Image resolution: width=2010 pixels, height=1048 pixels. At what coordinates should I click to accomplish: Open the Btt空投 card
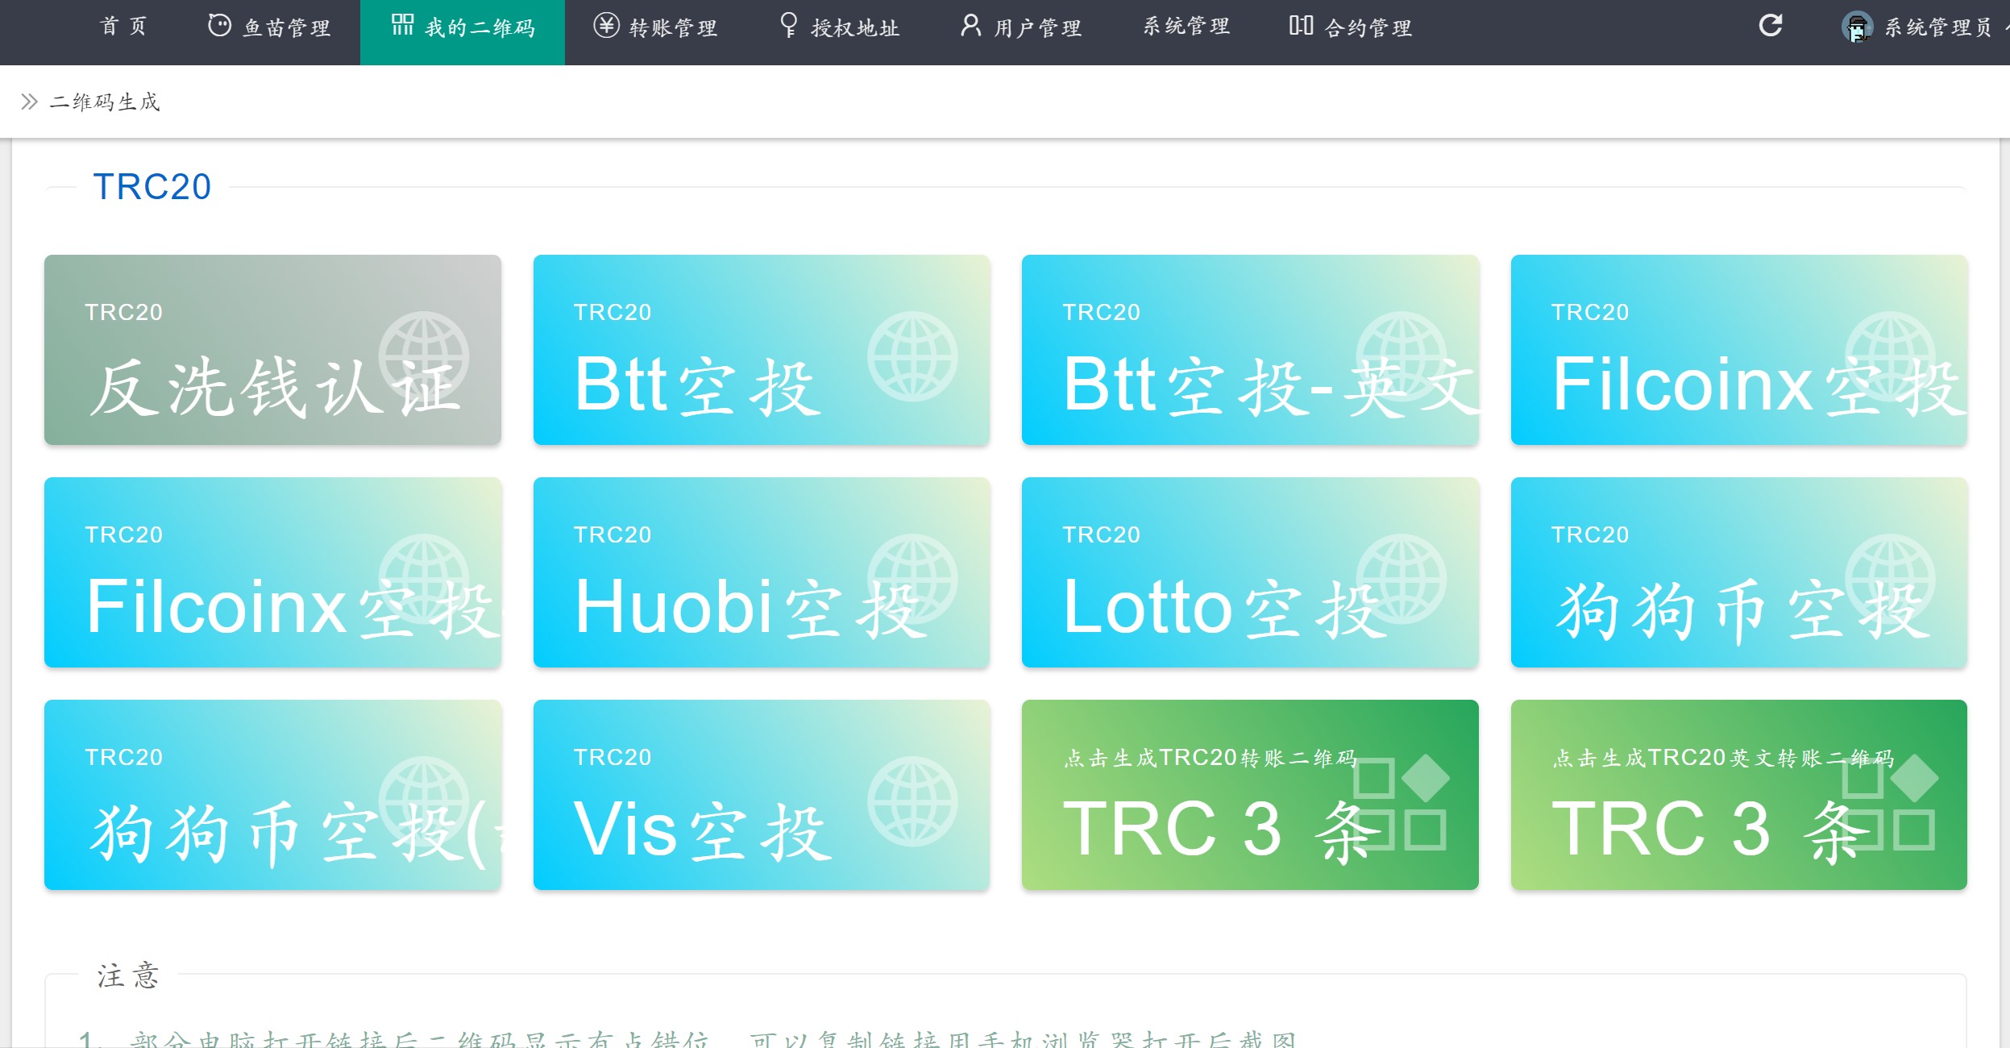click(x=761, y=350)
